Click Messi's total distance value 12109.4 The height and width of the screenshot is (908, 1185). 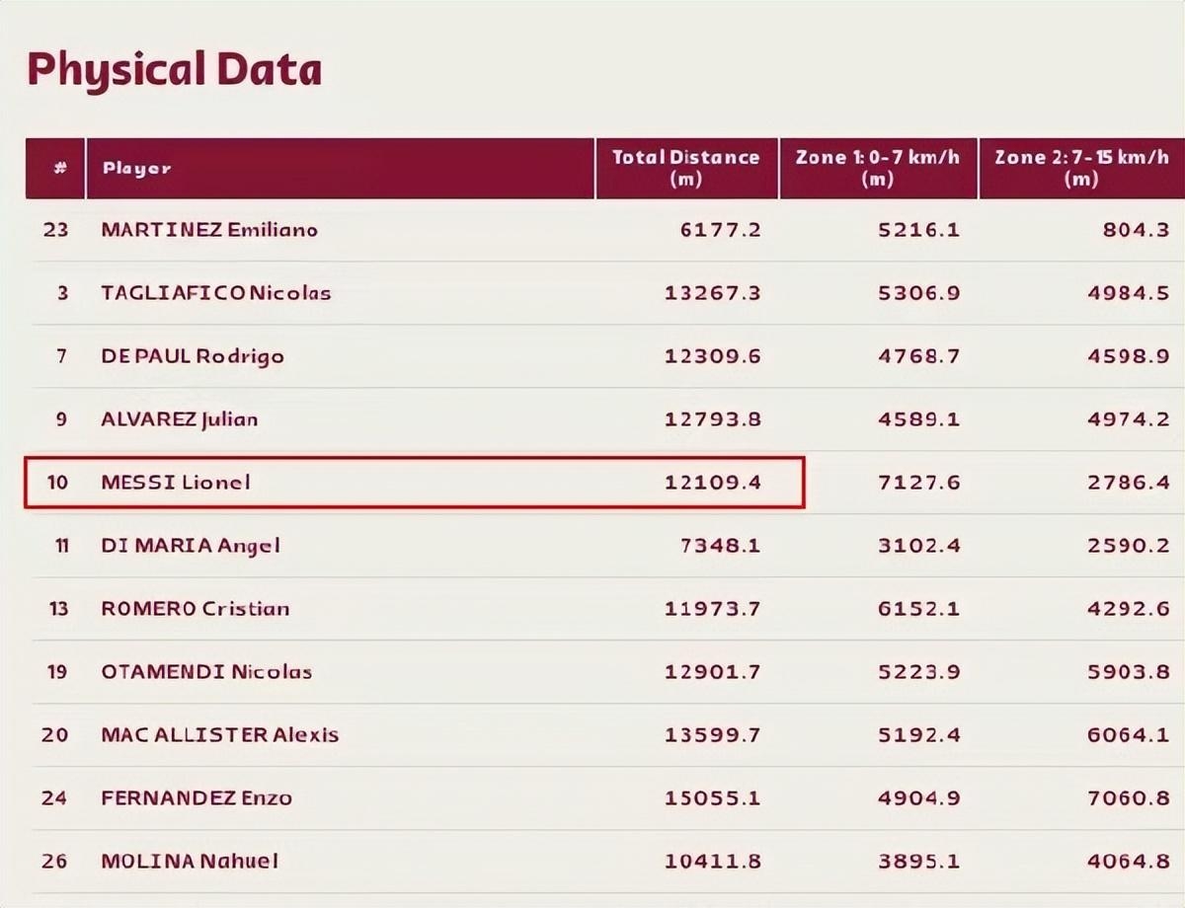[x=713, y=483]
